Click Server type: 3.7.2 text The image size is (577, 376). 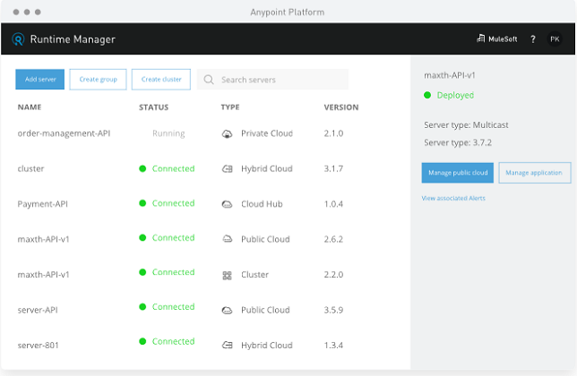458,142
